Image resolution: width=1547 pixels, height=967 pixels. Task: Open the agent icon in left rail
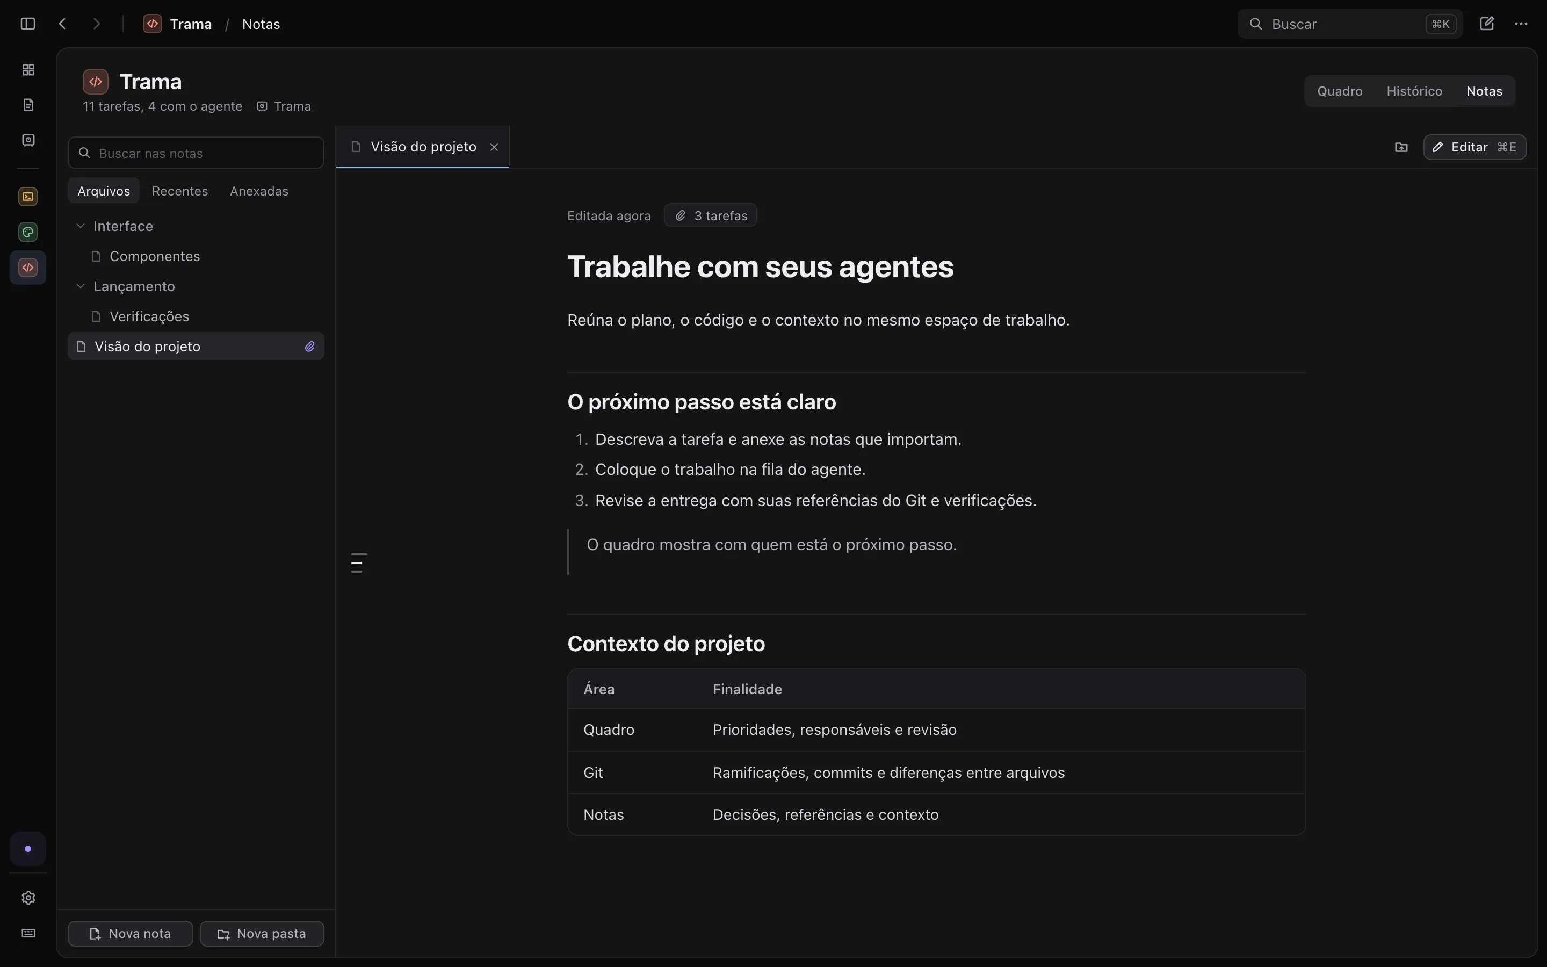click(x=28, y=140)
